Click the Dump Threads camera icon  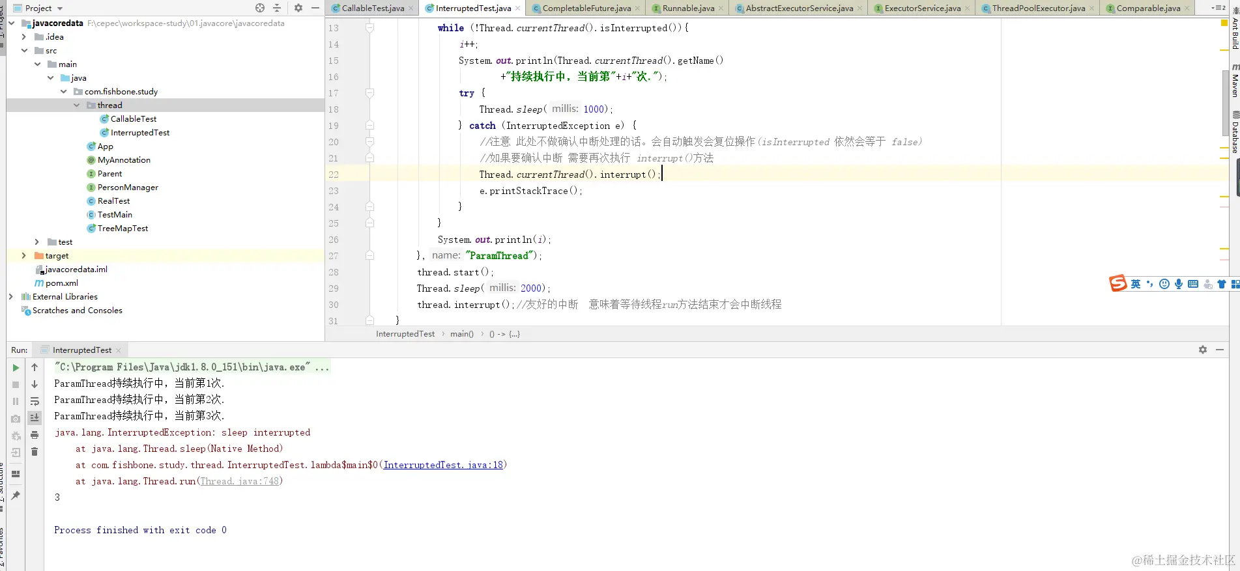point(16,419)
